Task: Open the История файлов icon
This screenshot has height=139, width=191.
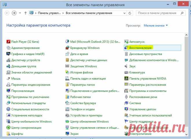Action: 67,72
